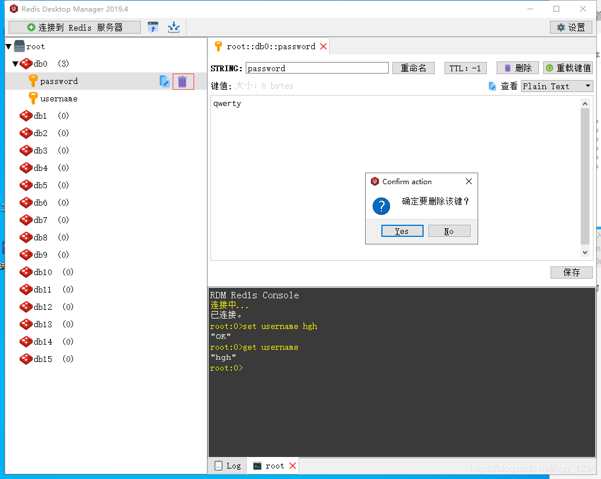Close the root::db0::password tab
This screenshot has height=479, width=601.
[323, 46]
